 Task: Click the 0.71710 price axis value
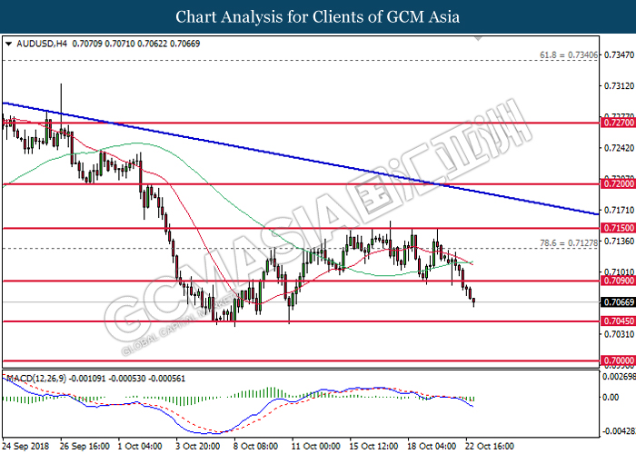pos(619,210)
